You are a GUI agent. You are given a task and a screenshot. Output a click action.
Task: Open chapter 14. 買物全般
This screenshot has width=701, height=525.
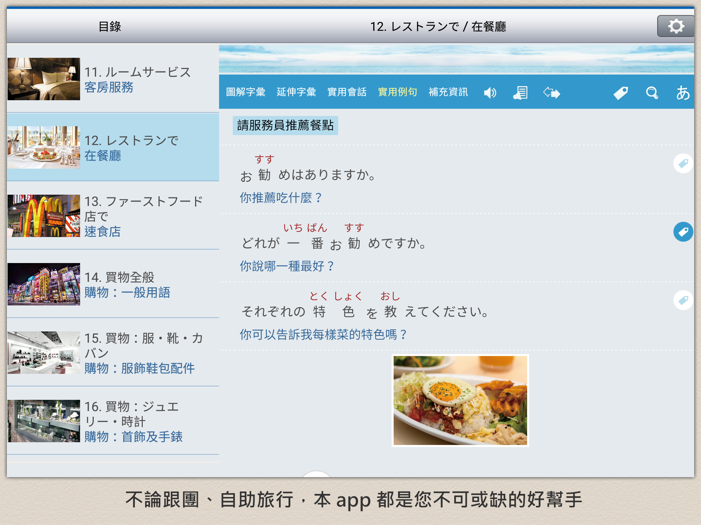(113, 284)
